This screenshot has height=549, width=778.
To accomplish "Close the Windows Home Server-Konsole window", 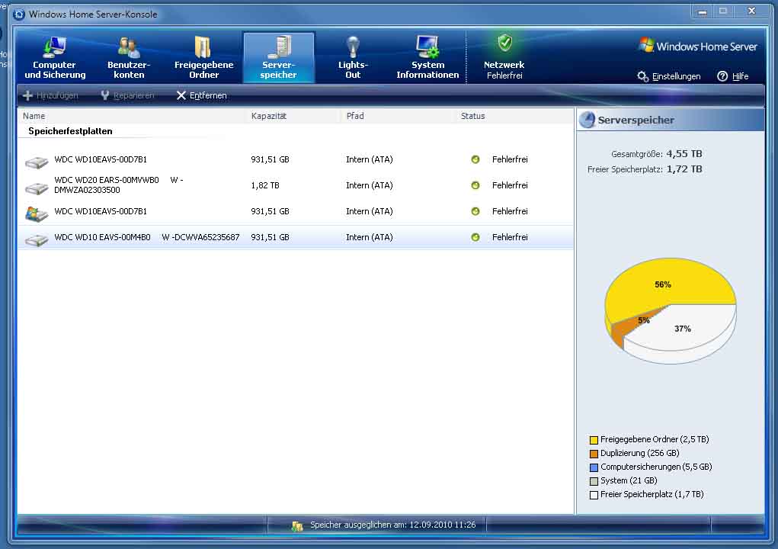I will tap(751, 11).
